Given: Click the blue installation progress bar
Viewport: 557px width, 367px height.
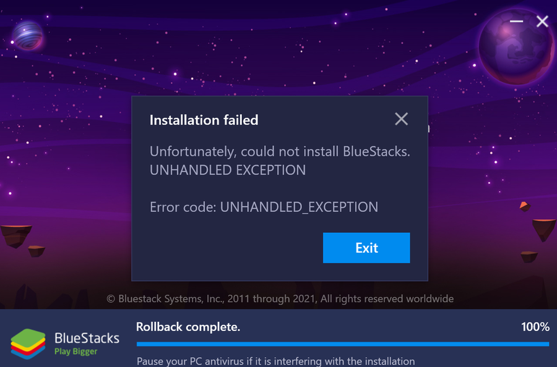Looking at the screenshot, I should [342, 344].
